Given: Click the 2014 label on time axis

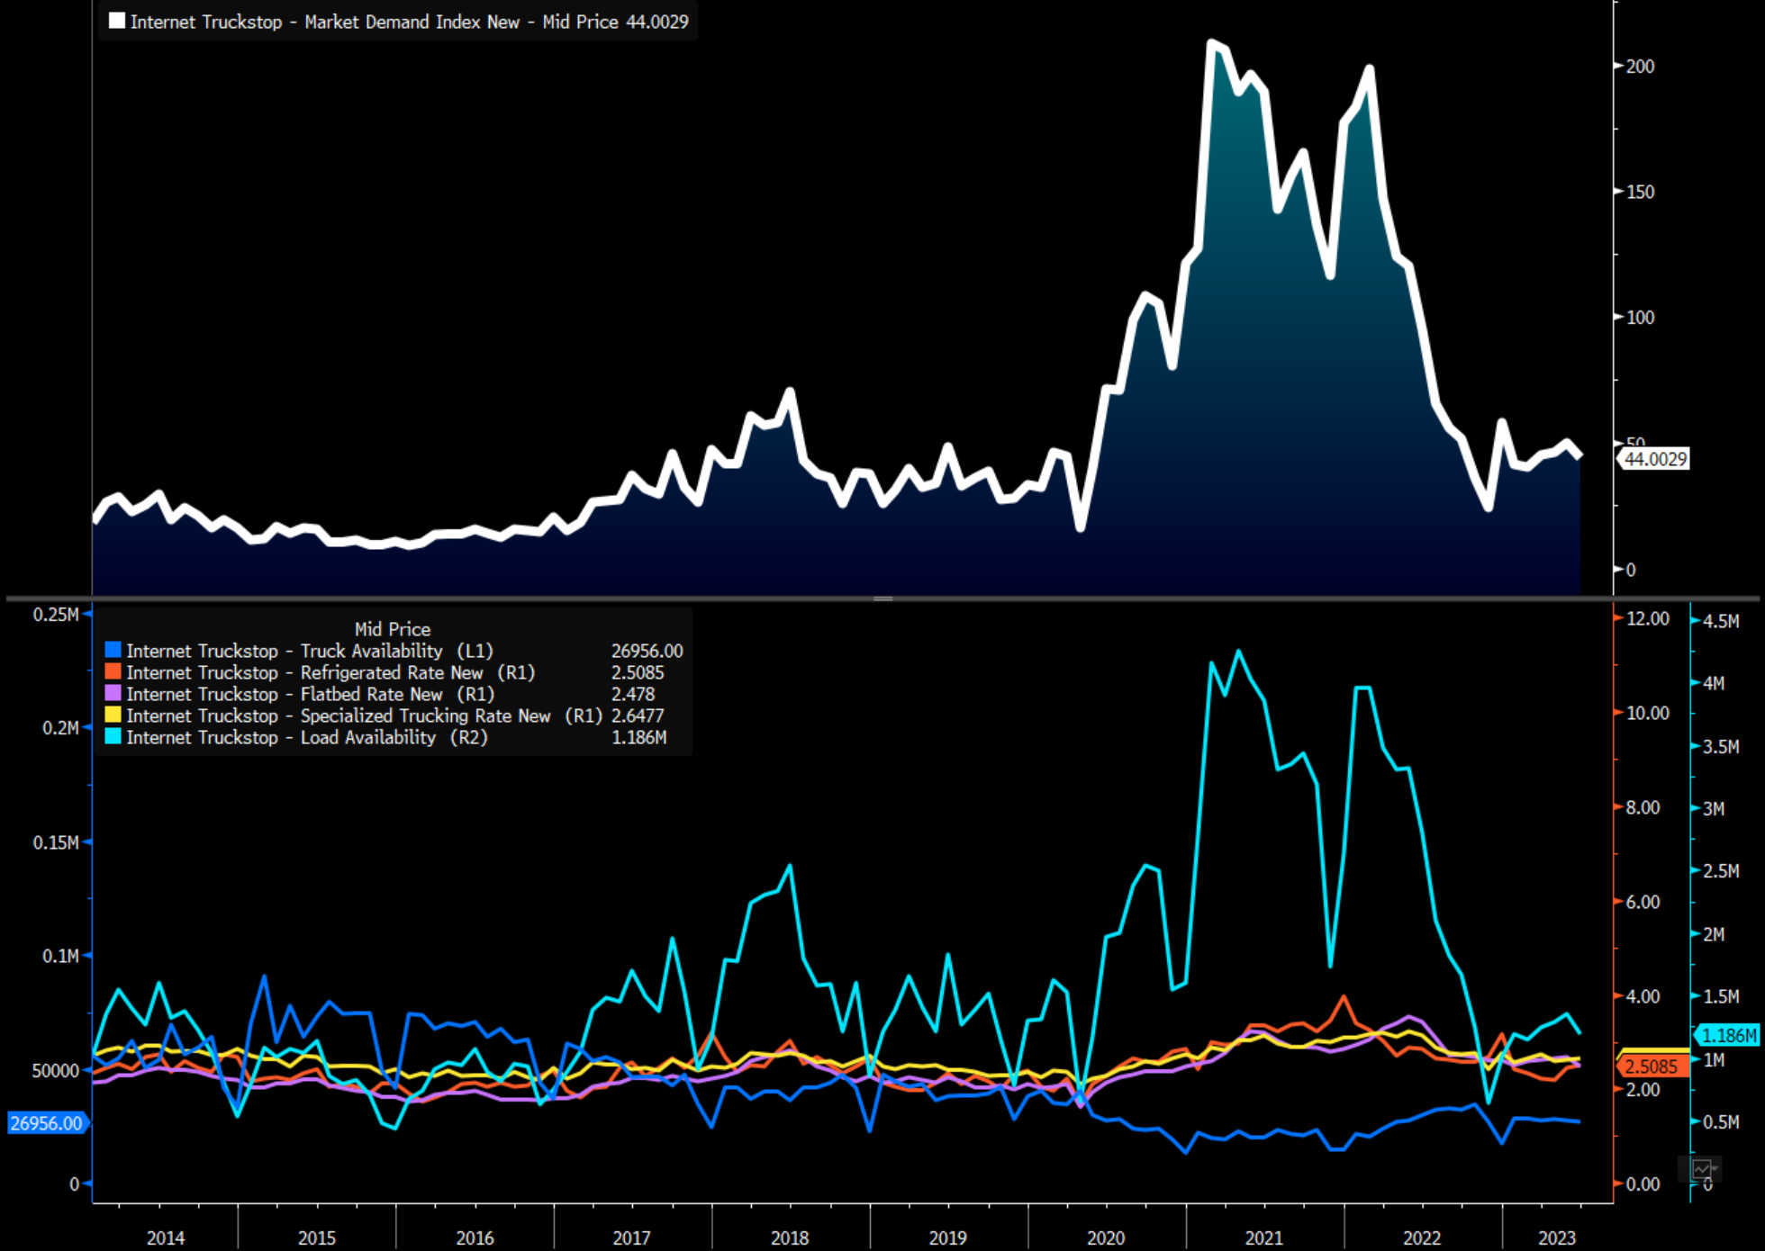Looking at the screenshot, I should point(166,1237).
